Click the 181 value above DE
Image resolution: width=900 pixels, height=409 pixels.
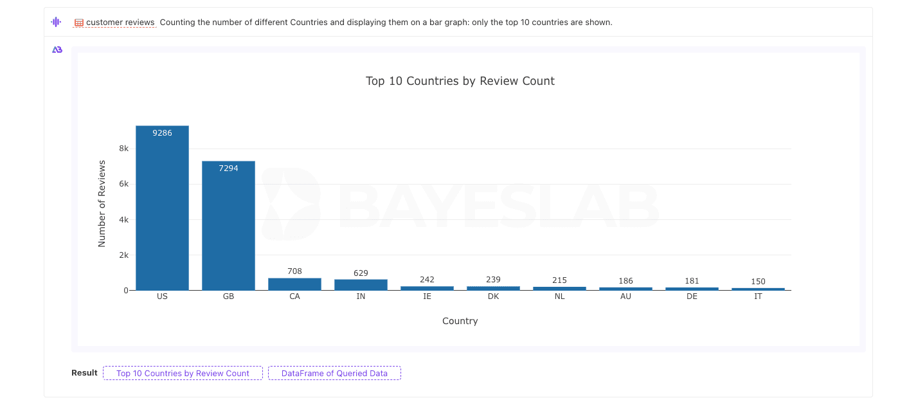click(692, 281)
